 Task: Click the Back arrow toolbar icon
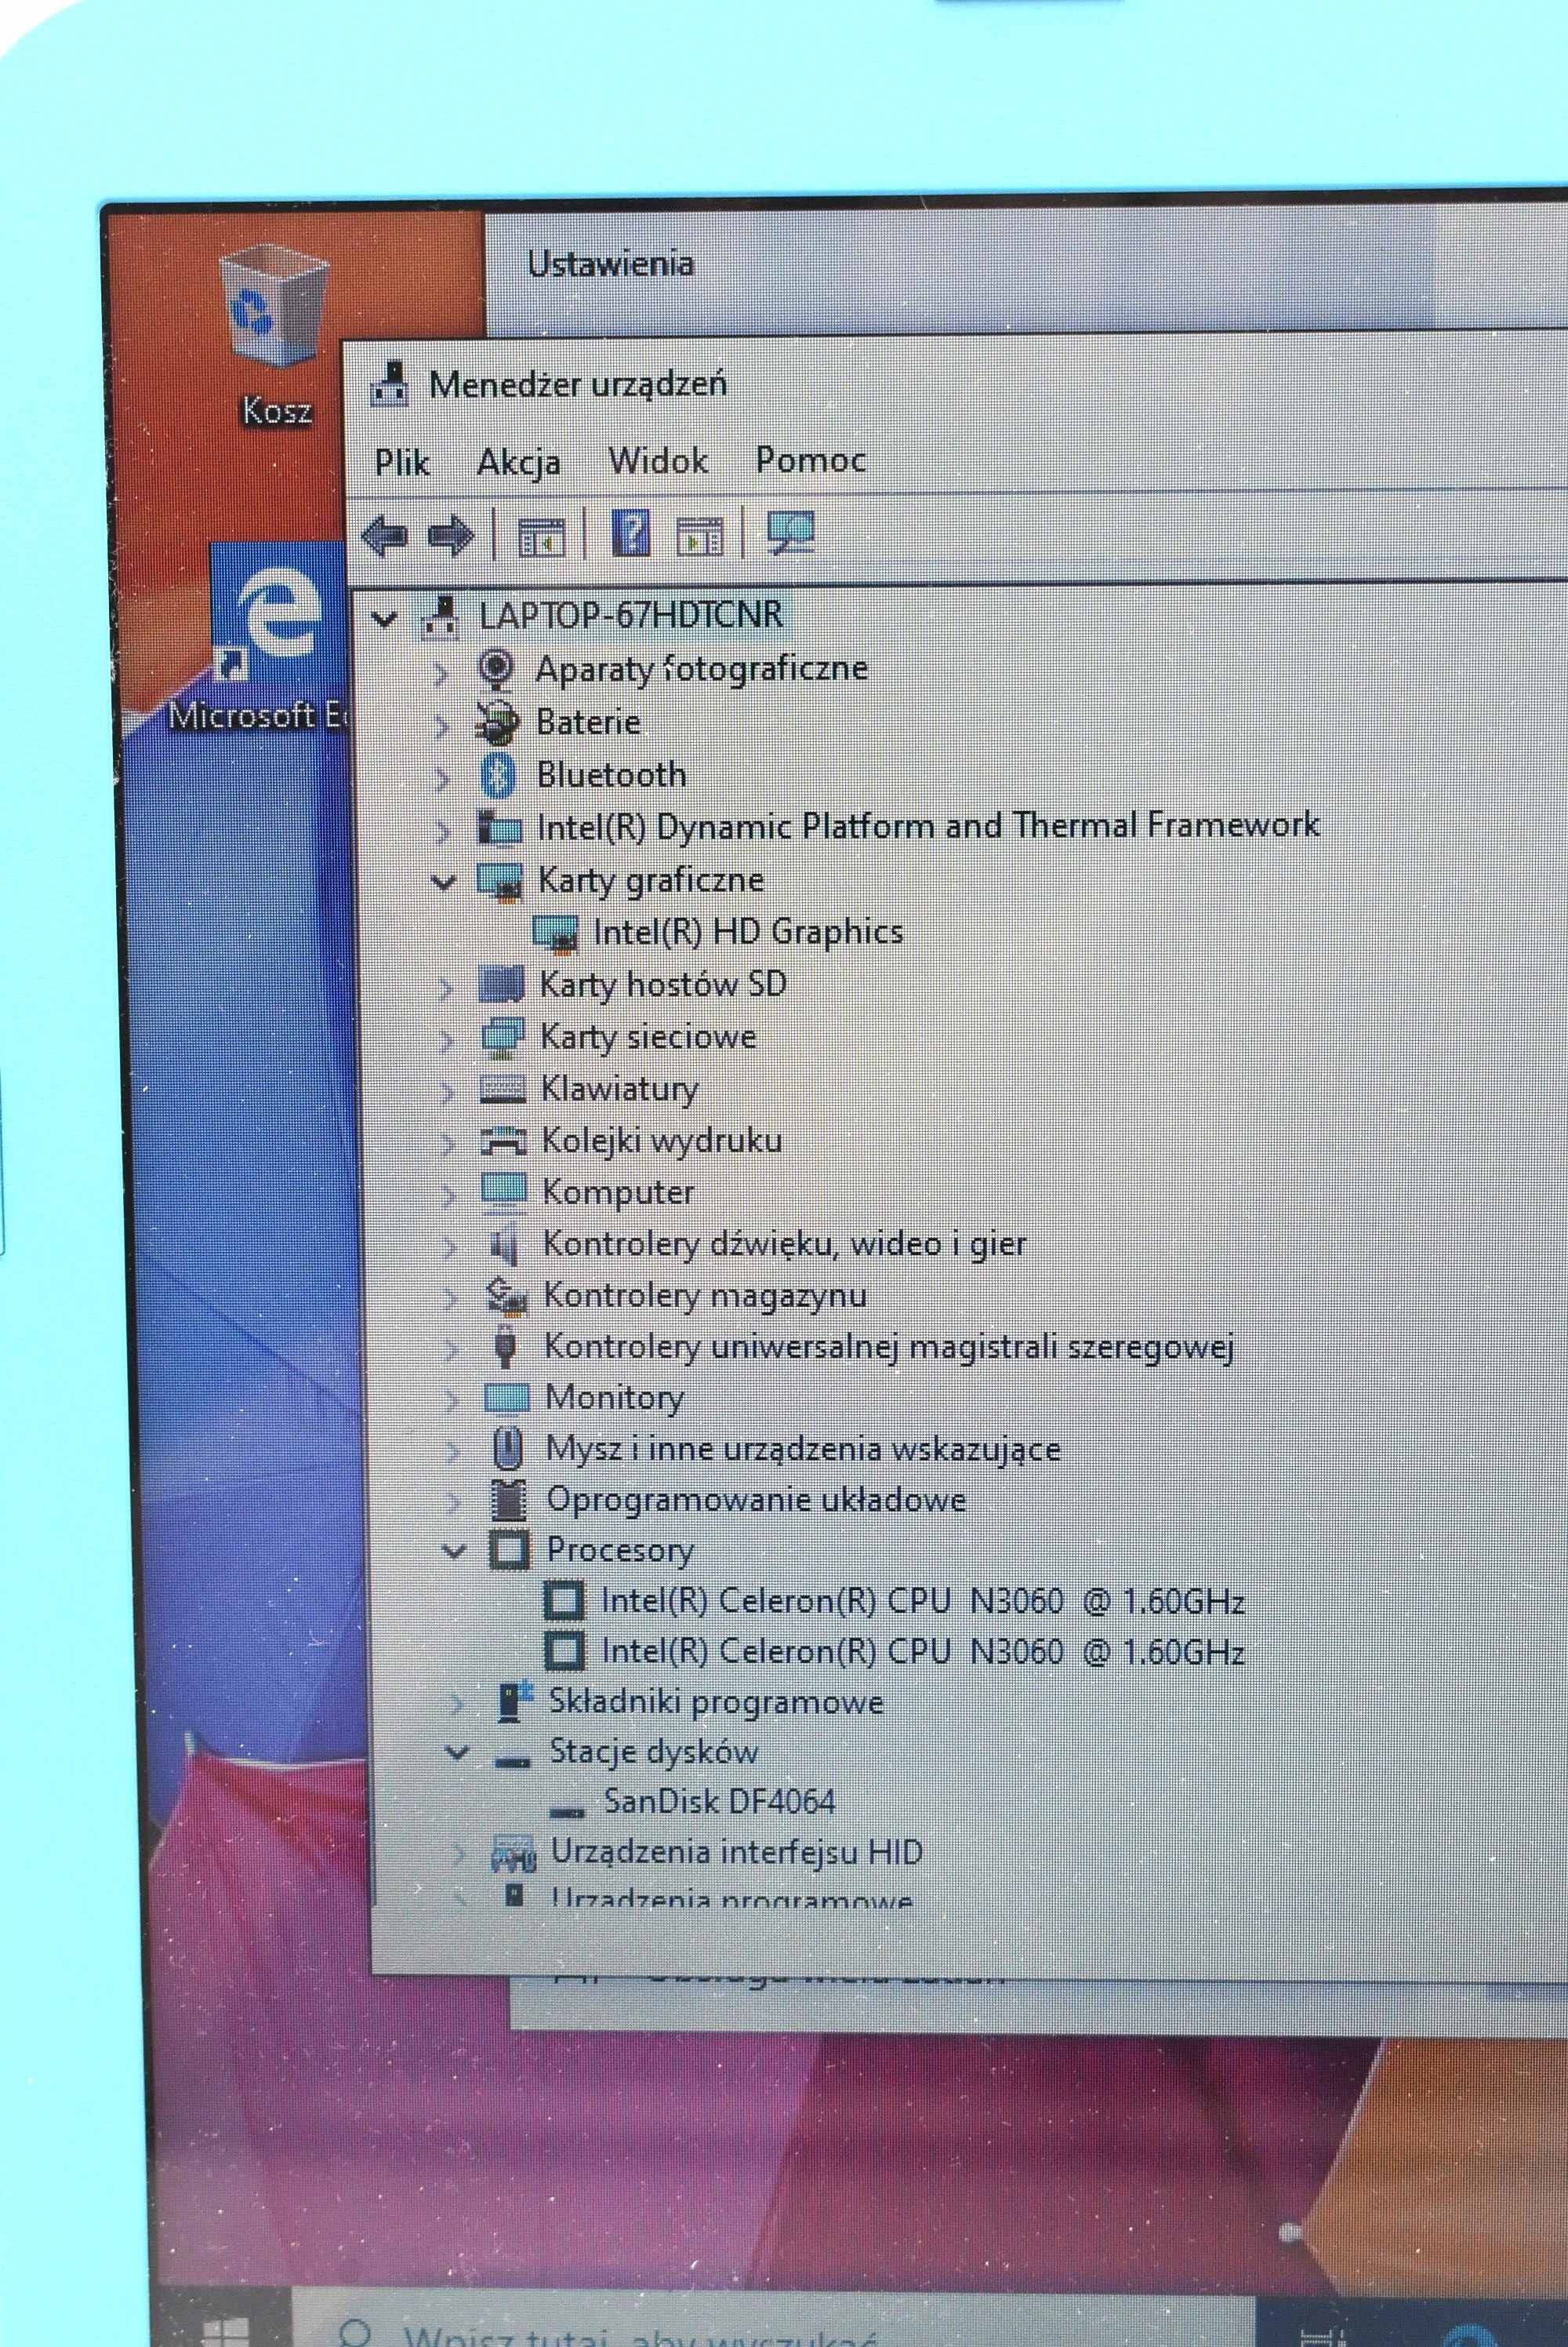click(x=385, y=535)
